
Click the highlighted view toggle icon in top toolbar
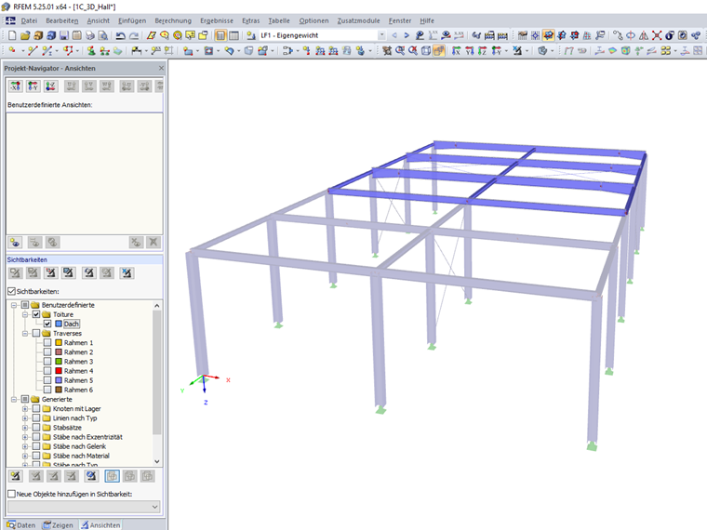[548, 35]
